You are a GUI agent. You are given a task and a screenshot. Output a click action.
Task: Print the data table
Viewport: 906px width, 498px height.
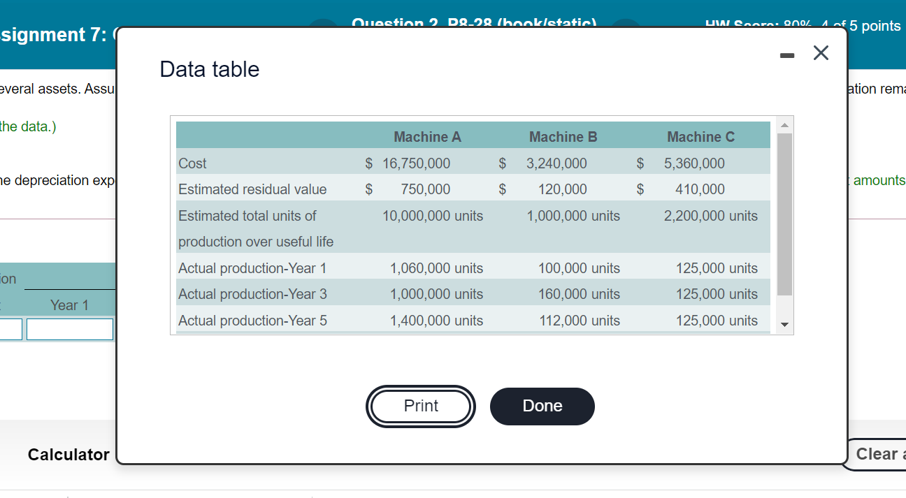coord(420,406)
